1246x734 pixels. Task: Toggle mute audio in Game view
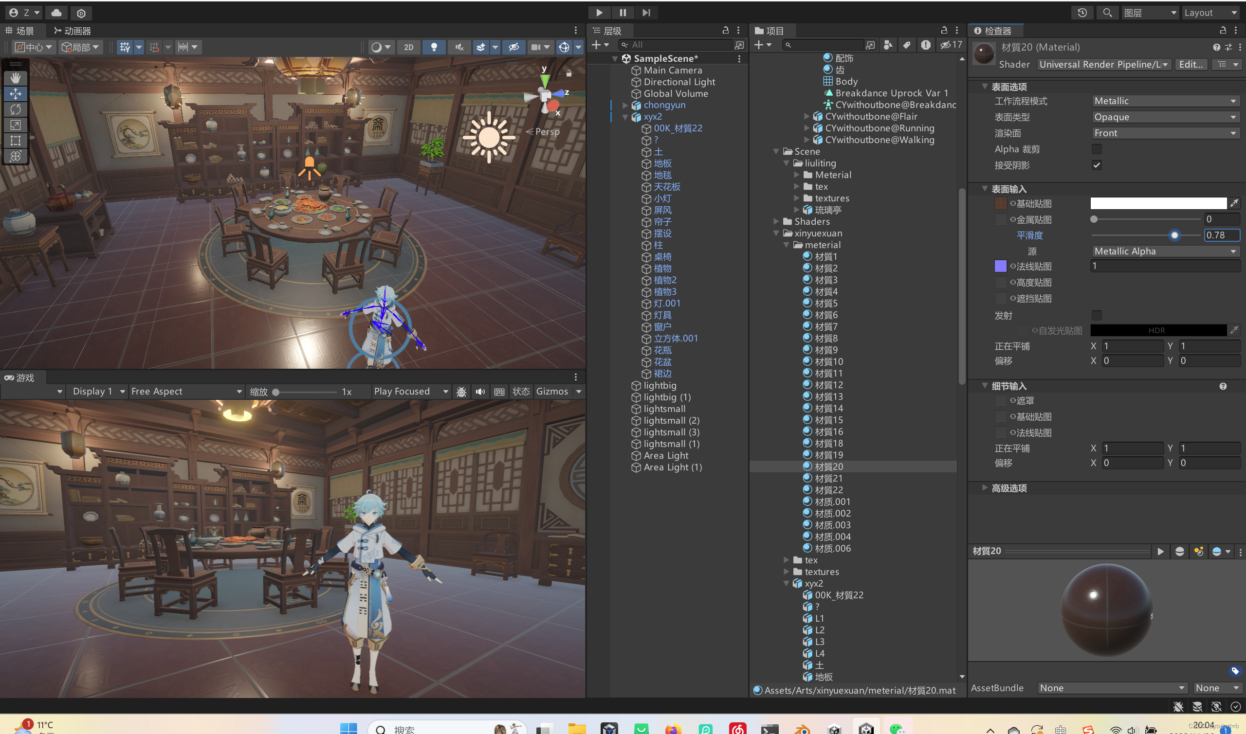tap(480, 392)
